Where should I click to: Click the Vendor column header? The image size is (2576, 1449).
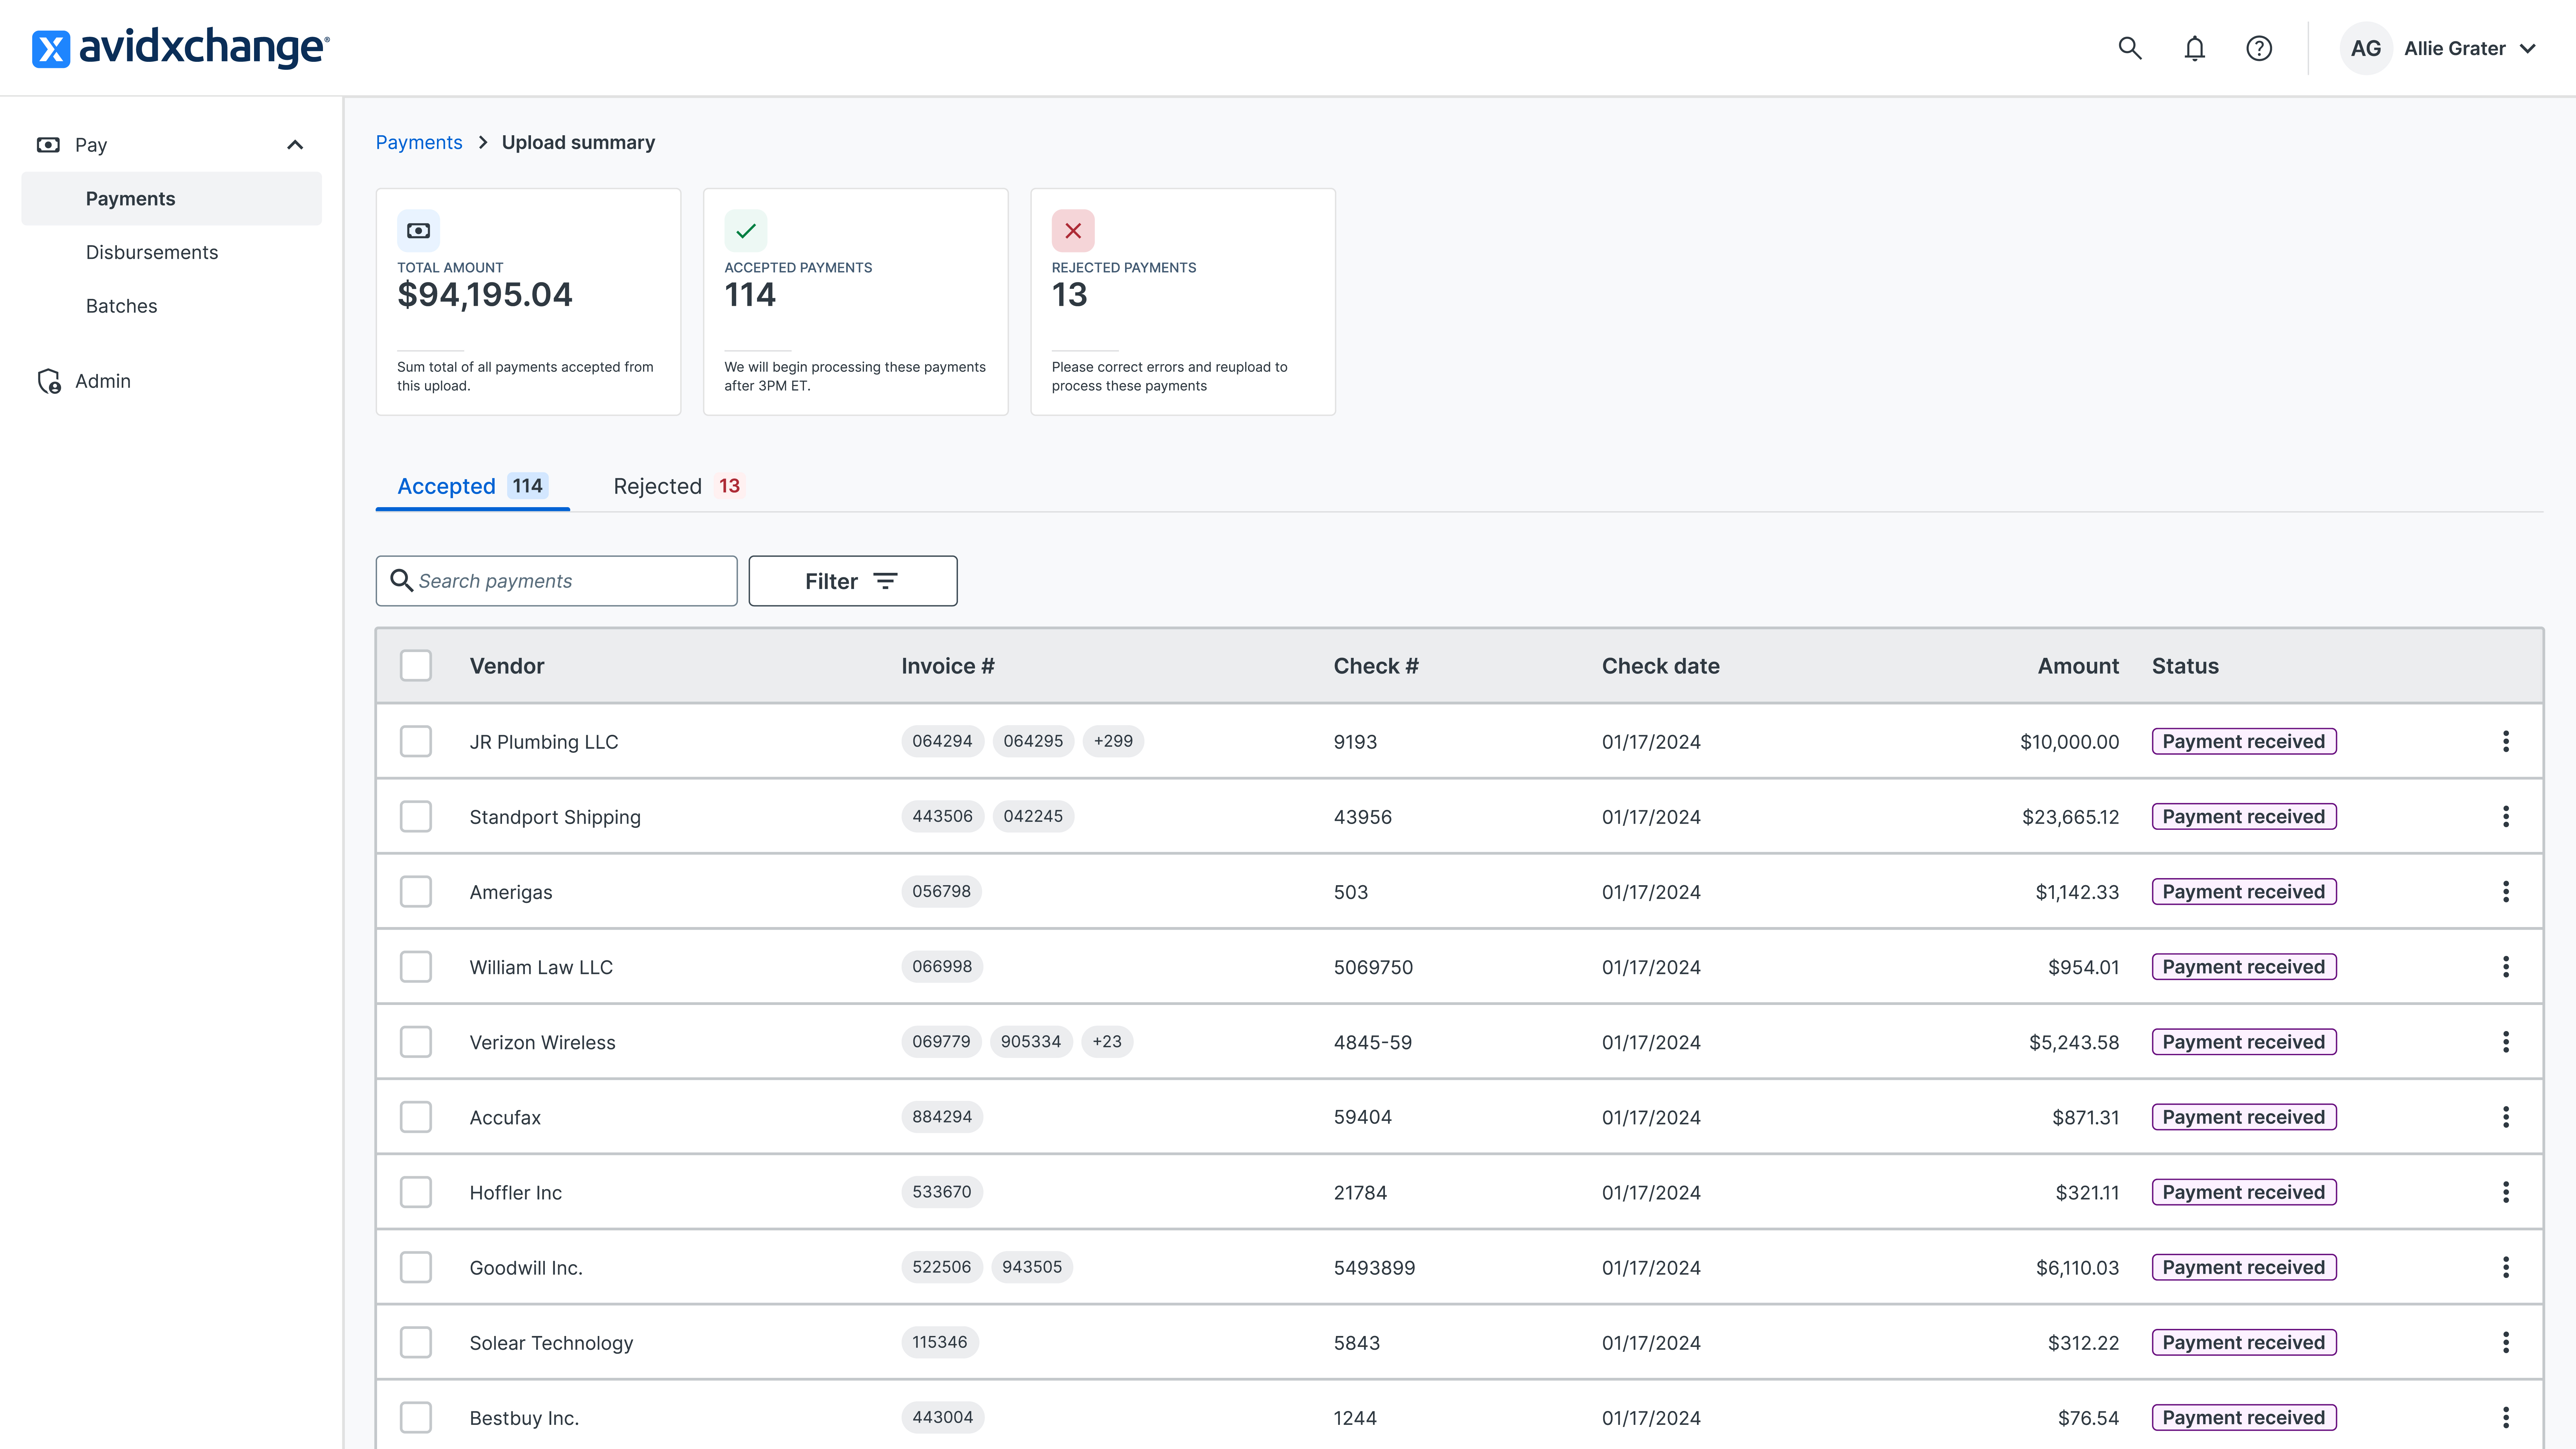507,666
